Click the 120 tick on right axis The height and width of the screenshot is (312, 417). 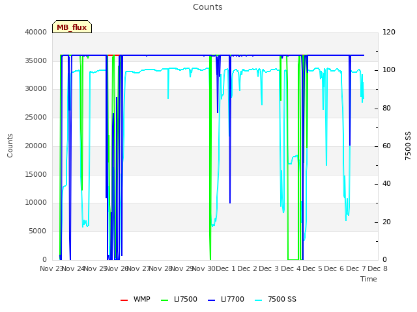(x=389, y=32)
